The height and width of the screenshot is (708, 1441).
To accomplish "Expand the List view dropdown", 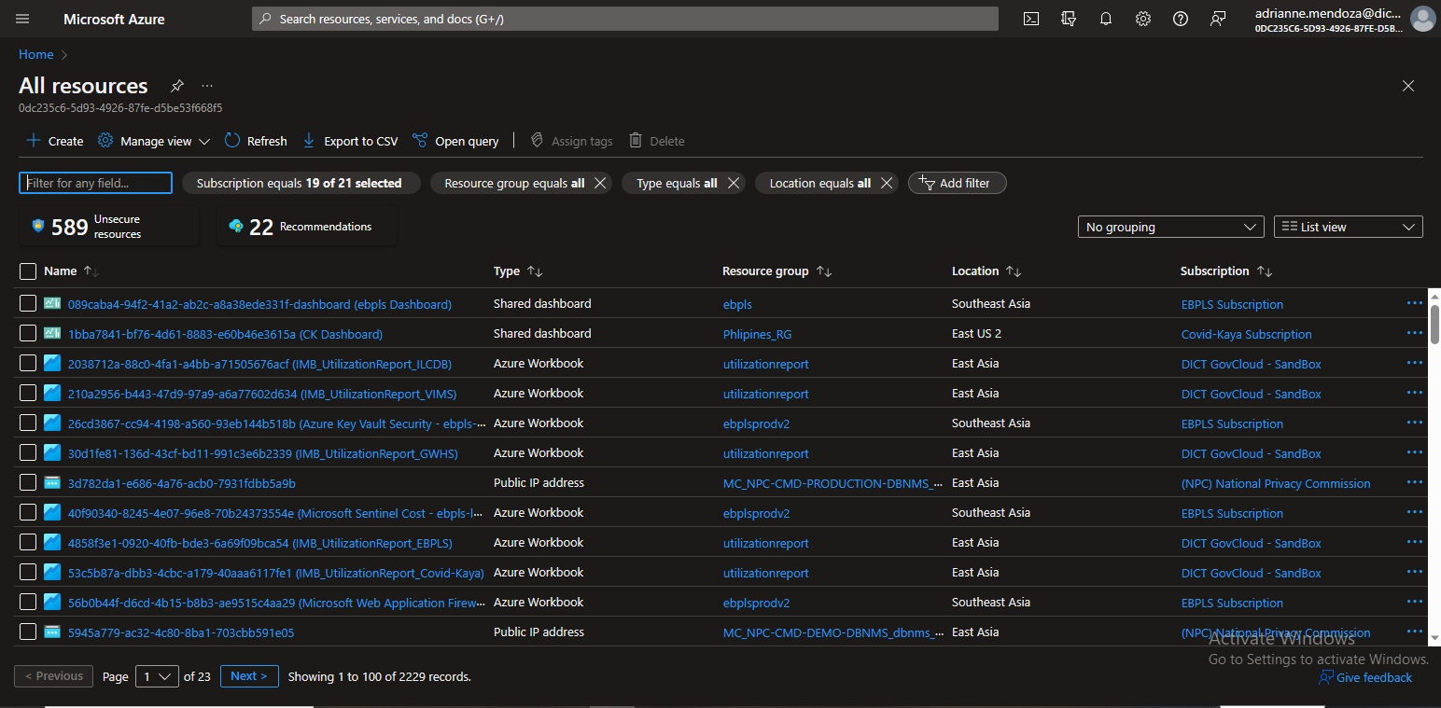I will [x=1348, y=227].
